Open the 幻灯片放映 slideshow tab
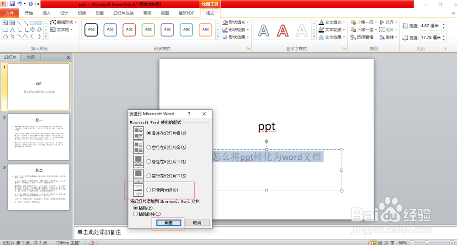The height and width of the screenshot is (245, 457). [x=123, y=13]
